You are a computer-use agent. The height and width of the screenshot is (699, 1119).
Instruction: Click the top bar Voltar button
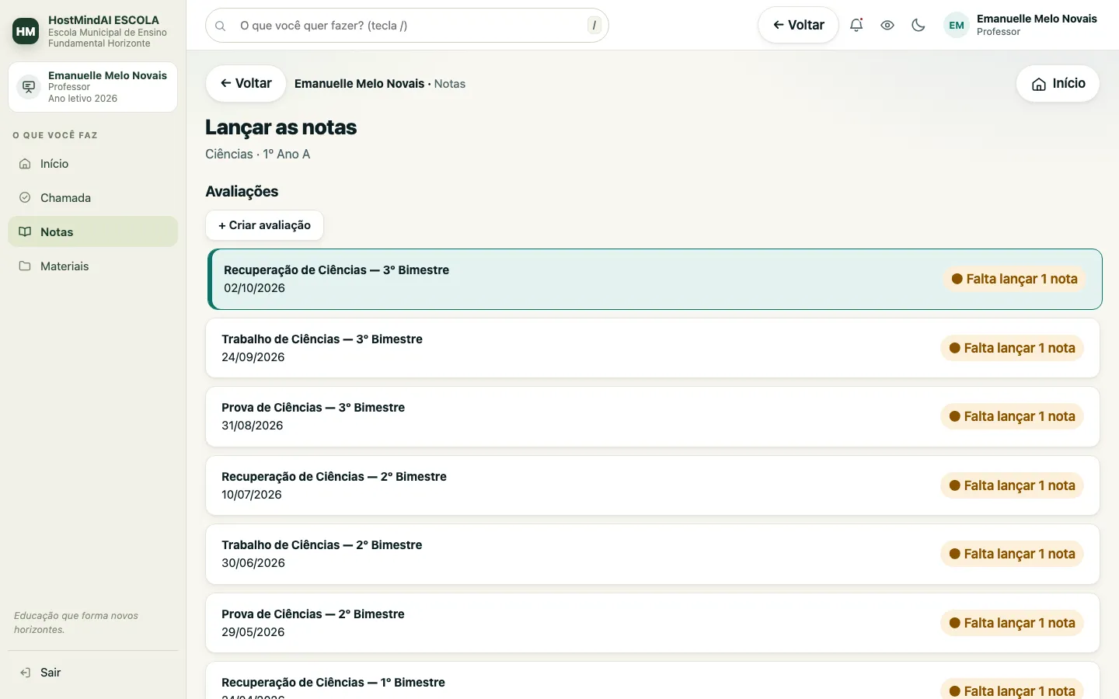pyautogui.click(x=798, y=25)
